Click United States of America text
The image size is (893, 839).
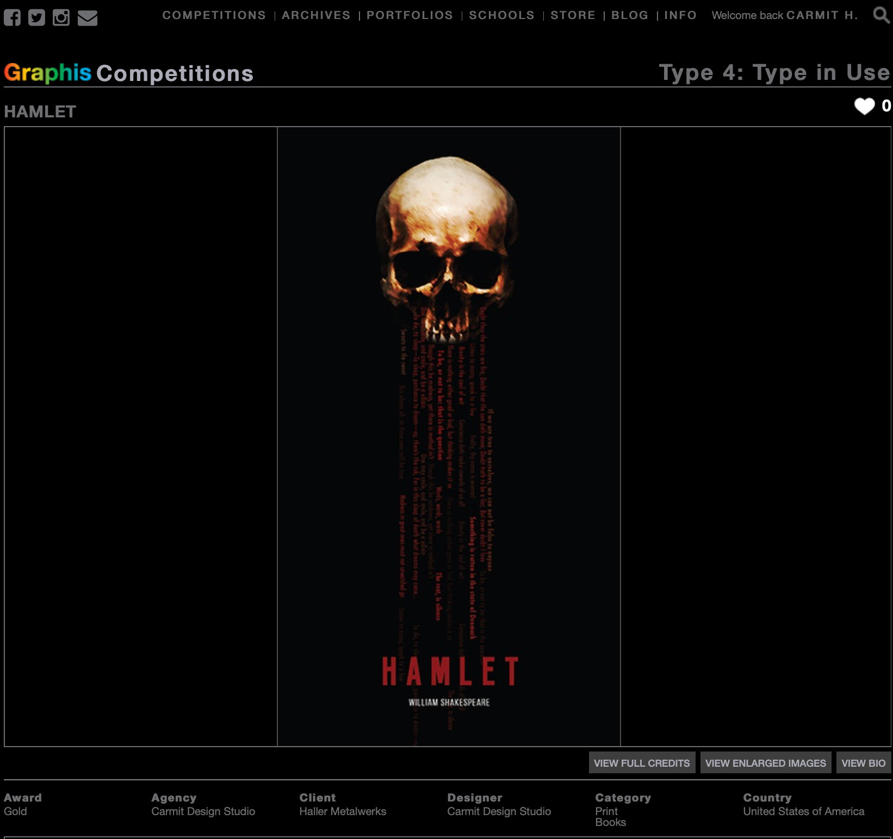tap(804, 811)
